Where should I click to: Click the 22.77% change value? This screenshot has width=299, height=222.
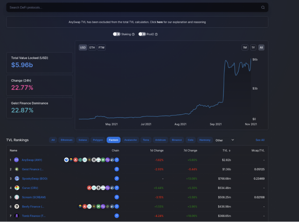pyautogui.click(x=22, y=88)
